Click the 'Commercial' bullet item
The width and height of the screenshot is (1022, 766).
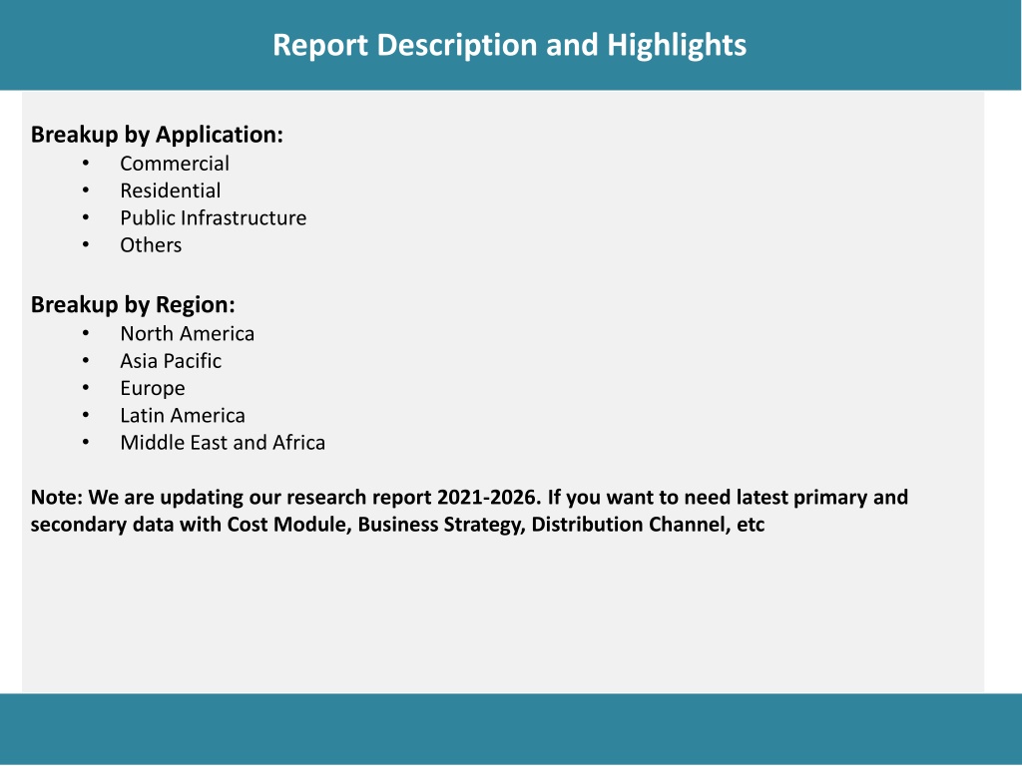175,164
